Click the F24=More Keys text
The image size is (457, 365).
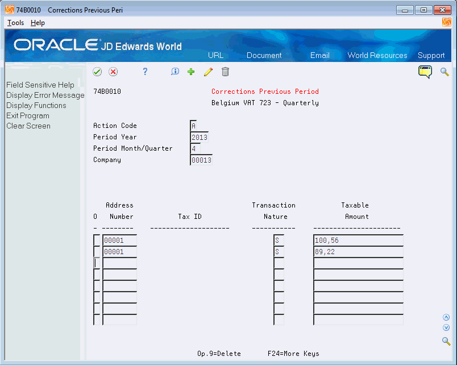point(293,353)
